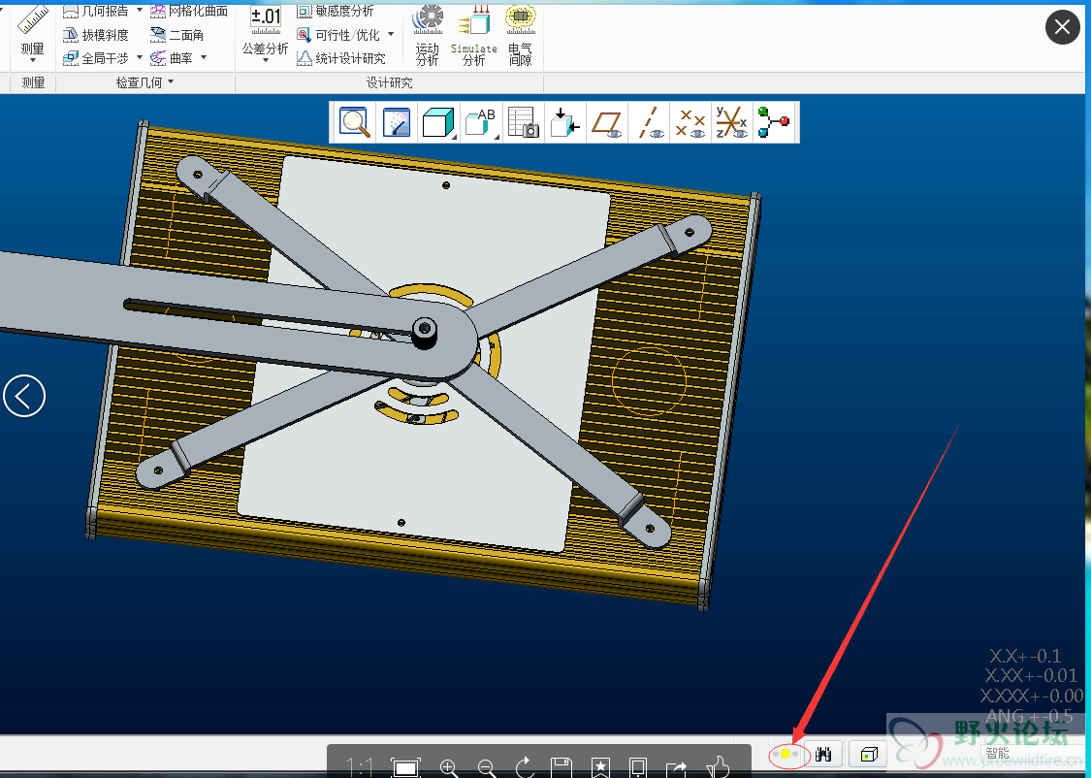Share the image with arrow icon

(676, 767)
